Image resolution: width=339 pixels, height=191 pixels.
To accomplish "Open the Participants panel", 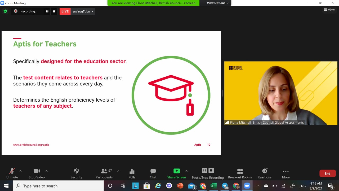I will click(104, 173).
